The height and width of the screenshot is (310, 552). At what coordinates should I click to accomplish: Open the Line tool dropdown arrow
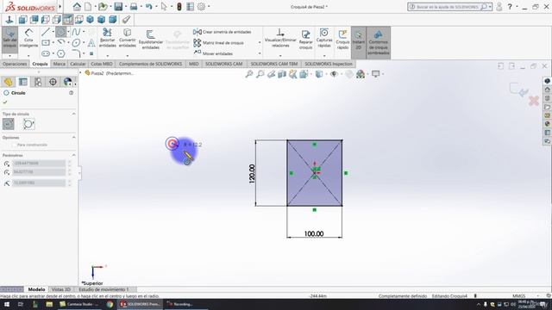pyautogui.click(x=53, y=32)
